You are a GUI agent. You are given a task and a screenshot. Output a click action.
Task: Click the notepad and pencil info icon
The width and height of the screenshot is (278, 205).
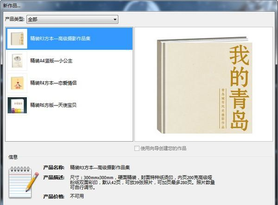tap(24, 182)
